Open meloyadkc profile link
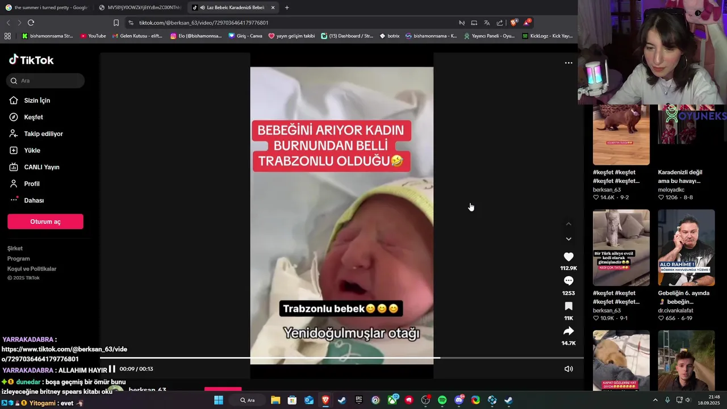The image size is (727, 409). click(x=671, y=190)
